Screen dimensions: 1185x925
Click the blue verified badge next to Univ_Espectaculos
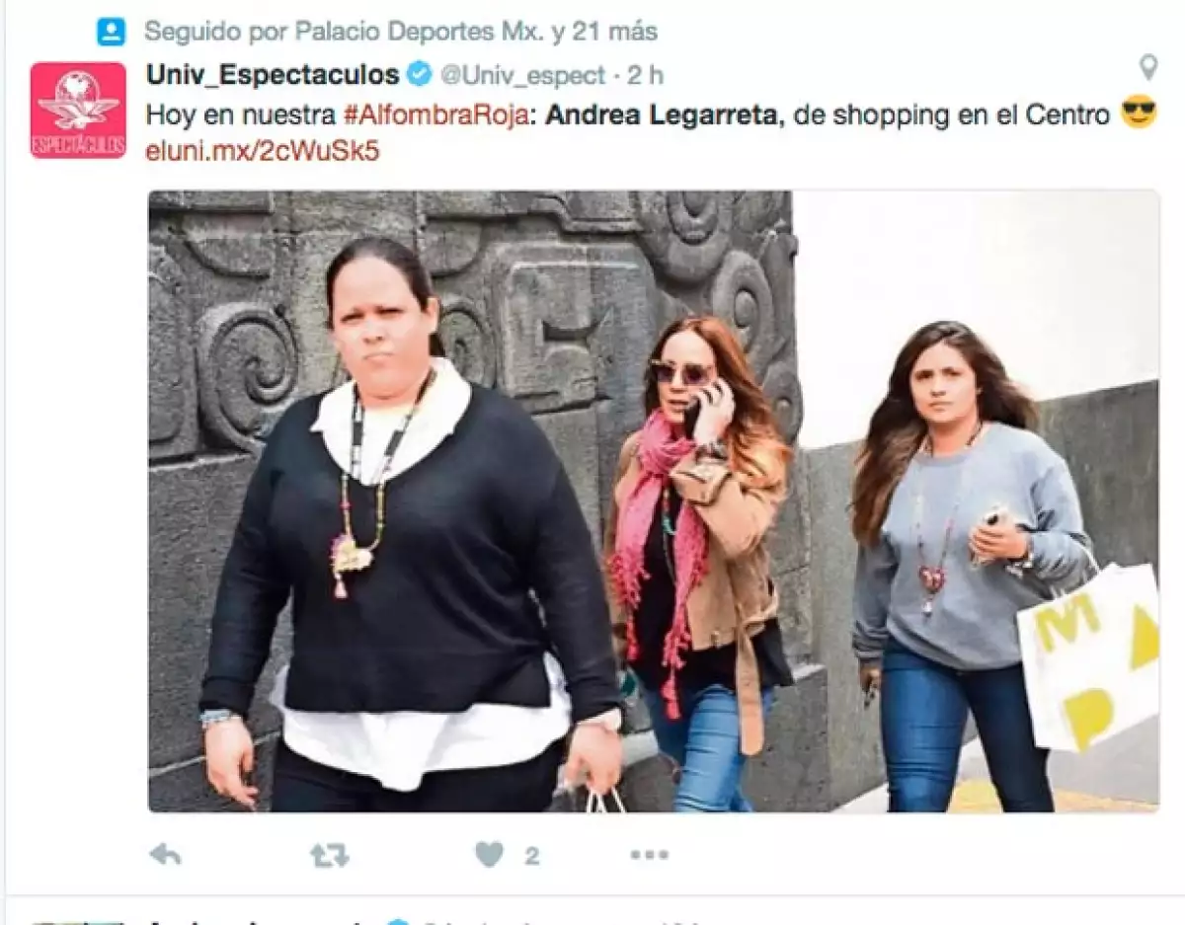pos(419,74)
